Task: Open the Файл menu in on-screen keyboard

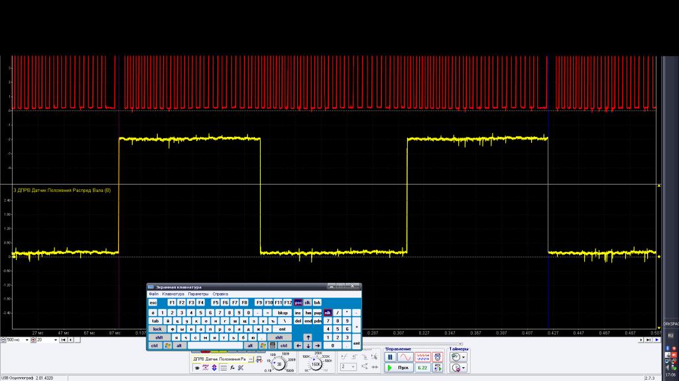Action: coord(153,294)
